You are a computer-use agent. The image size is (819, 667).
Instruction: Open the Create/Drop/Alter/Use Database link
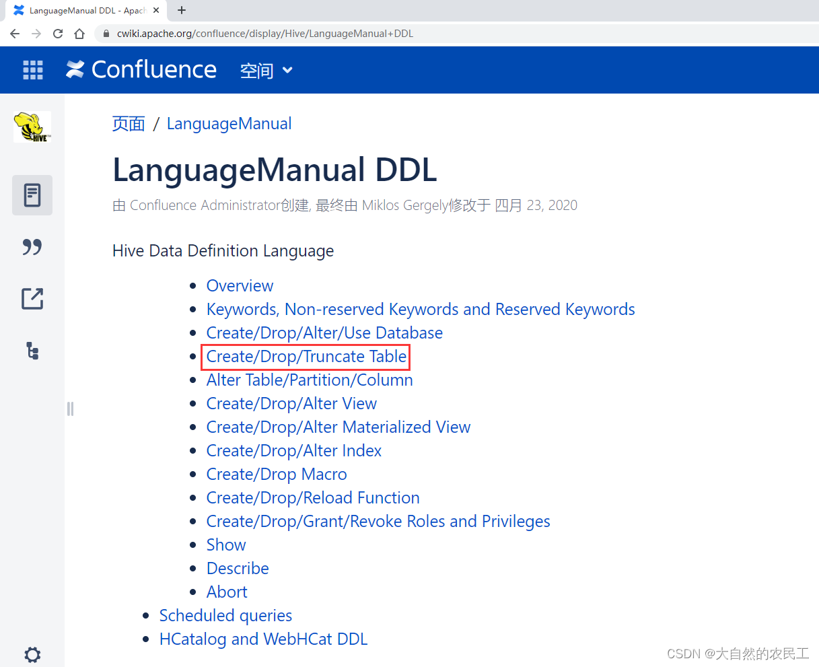click(324, 332)
